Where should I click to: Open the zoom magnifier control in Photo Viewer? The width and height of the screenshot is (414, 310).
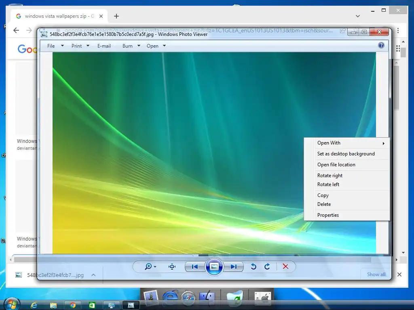(x=148, y=266)
